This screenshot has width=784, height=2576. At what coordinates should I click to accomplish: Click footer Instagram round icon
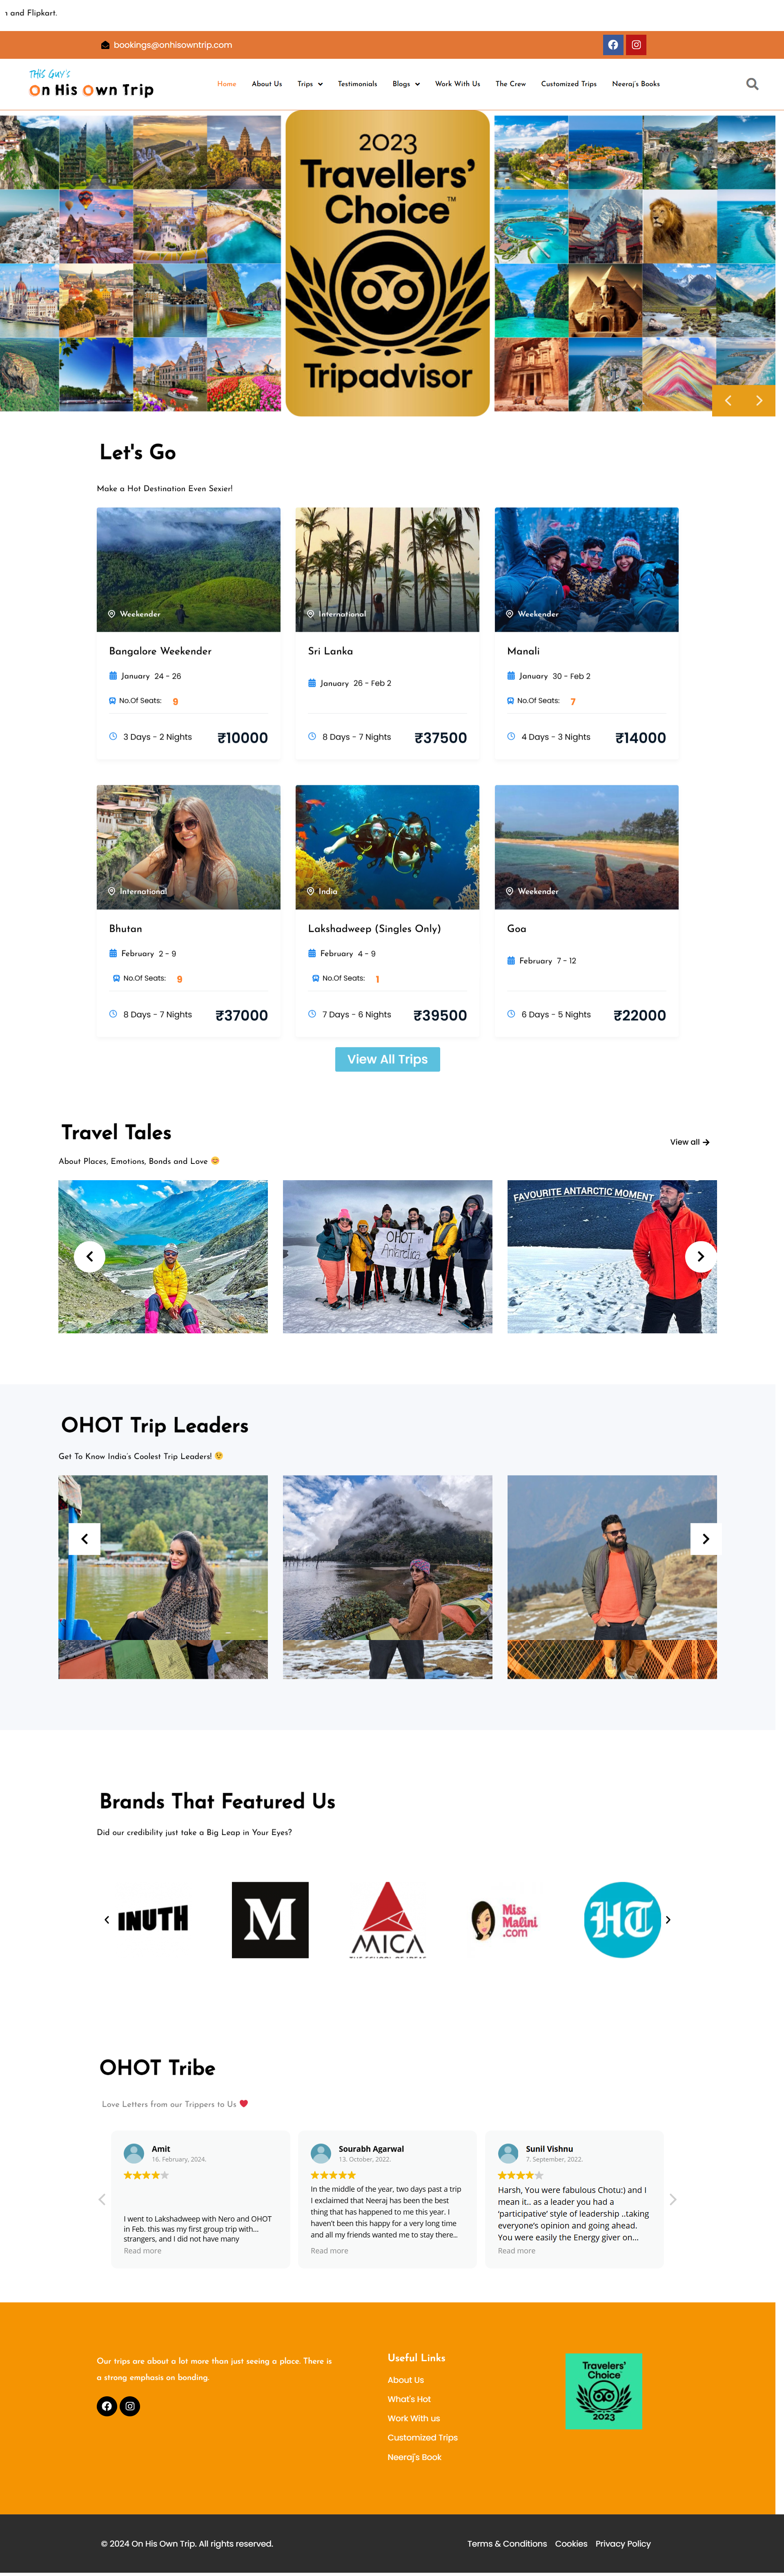click(x=130, y=2406)
